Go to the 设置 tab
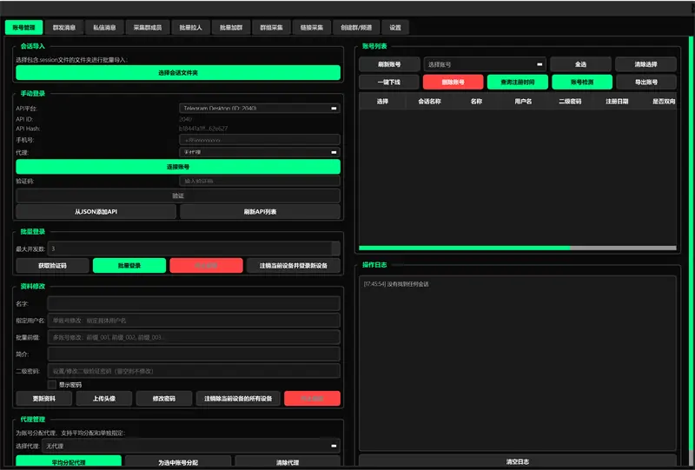Screen dimensions: 695x470 [395, 28]
